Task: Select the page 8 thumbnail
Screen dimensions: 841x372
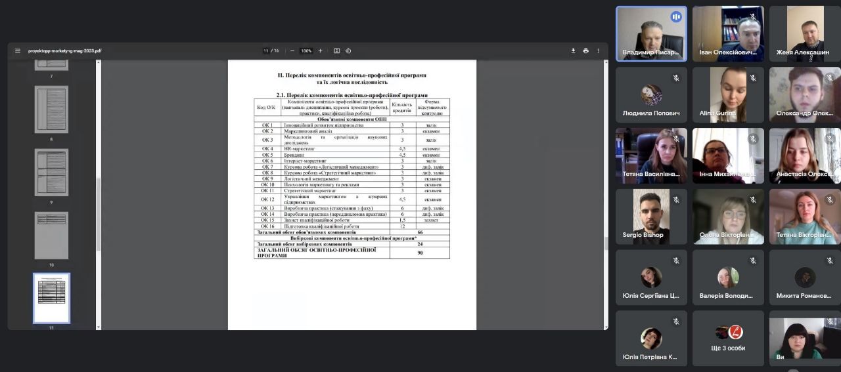Action: click(x=51, y=110)
